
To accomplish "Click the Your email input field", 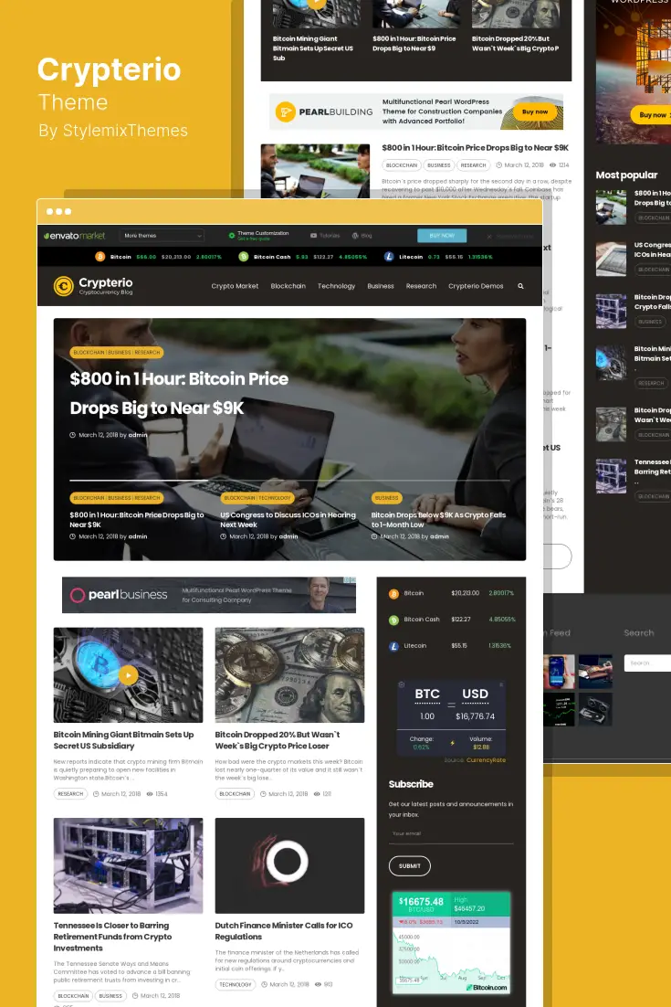I will pyautogui.click(x=451, y=833).
